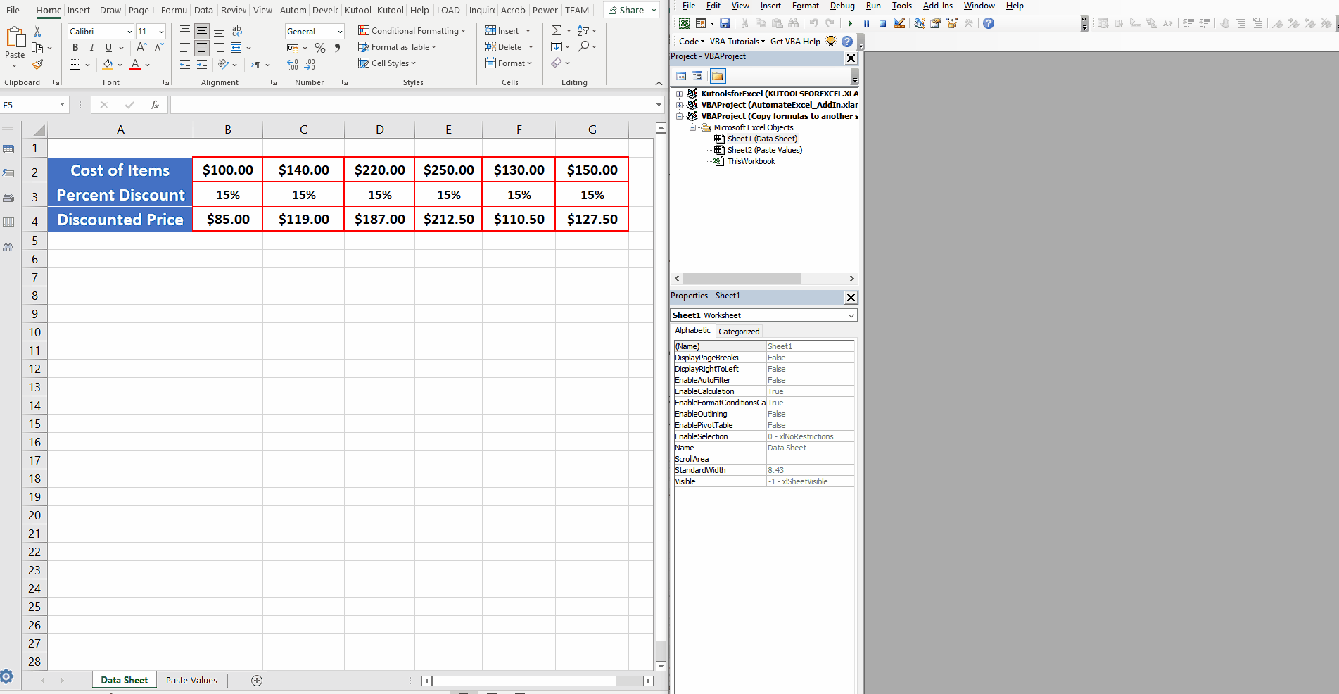This screenshot has height=694, width=1339.
Task: Open the Paste Values sheet tab
Action: tap(191, 680)
